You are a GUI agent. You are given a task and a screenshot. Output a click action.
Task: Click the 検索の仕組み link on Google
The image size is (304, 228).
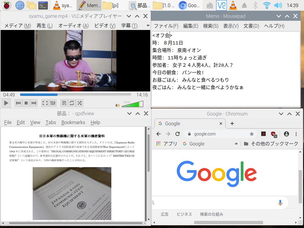coord(211,214)
